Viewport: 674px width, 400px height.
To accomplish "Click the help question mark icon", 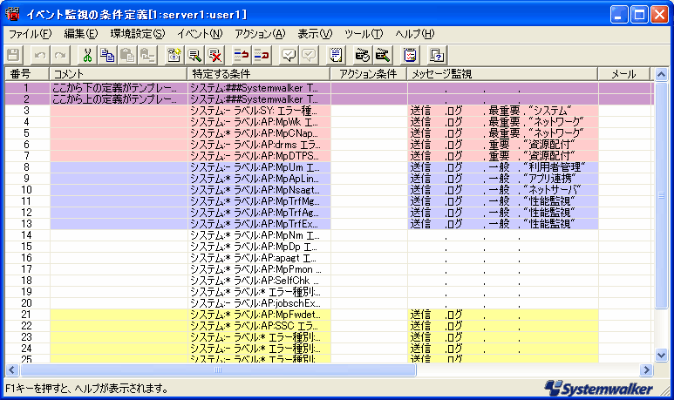I will click(437, 55).
